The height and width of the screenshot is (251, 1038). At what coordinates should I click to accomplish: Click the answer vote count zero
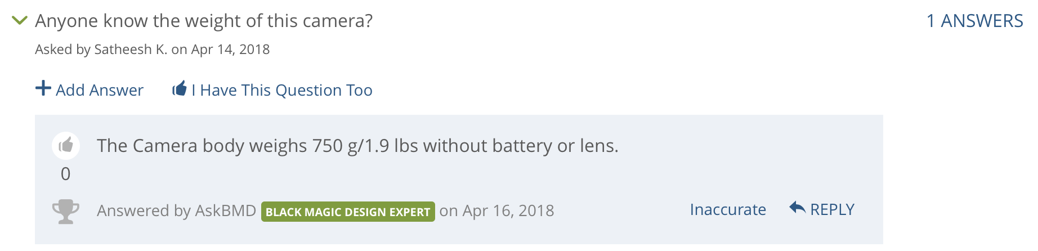point(66,174)
